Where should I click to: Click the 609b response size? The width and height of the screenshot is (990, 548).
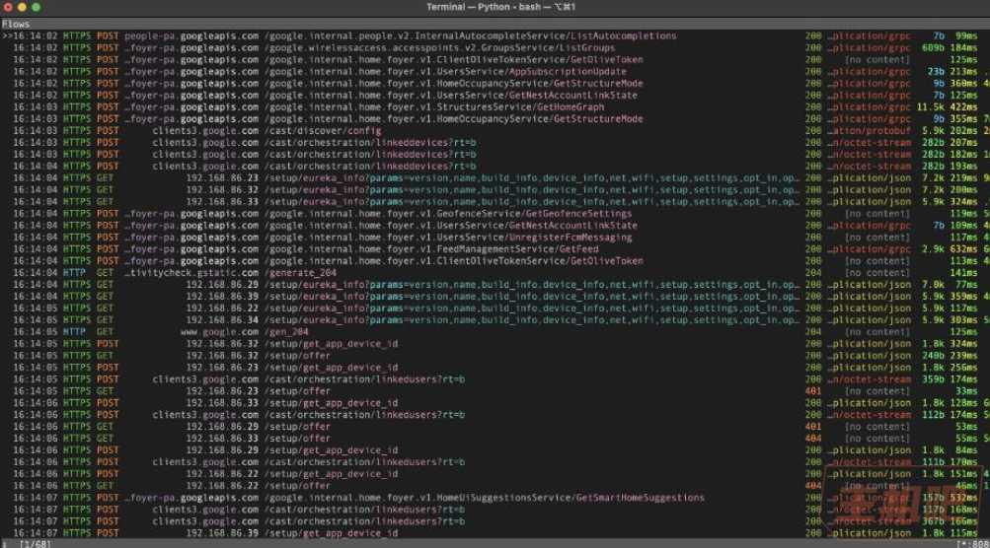[933, 48]
